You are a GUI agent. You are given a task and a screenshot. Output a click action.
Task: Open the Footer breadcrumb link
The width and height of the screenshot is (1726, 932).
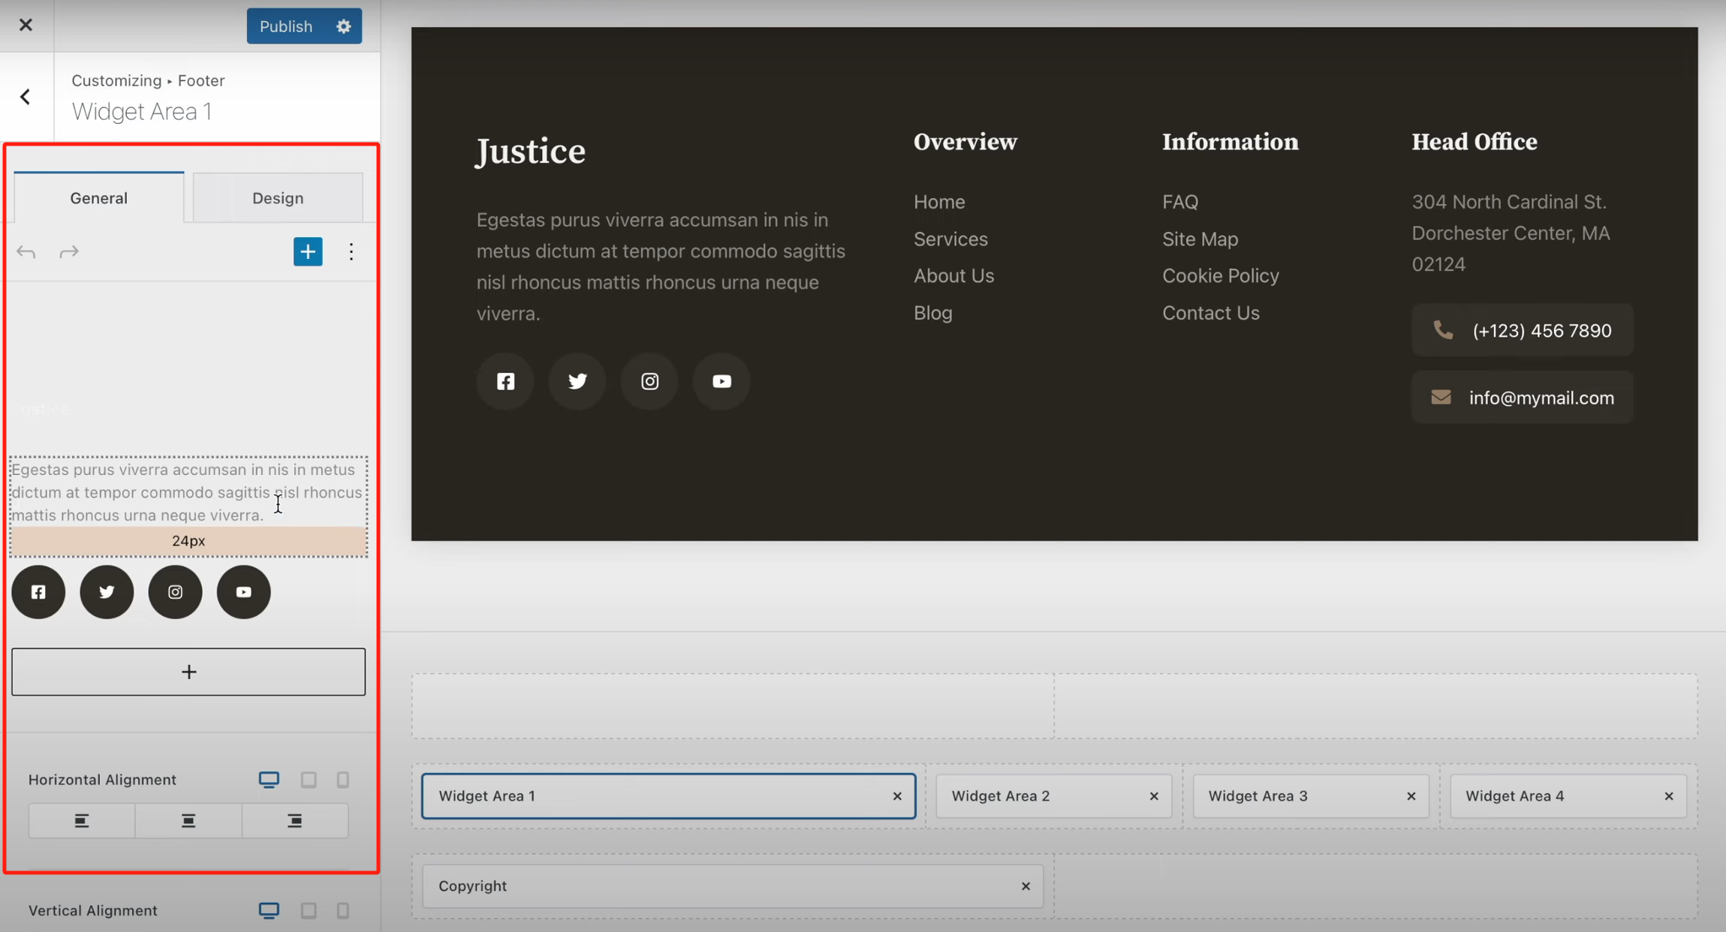tap(200, 80)
